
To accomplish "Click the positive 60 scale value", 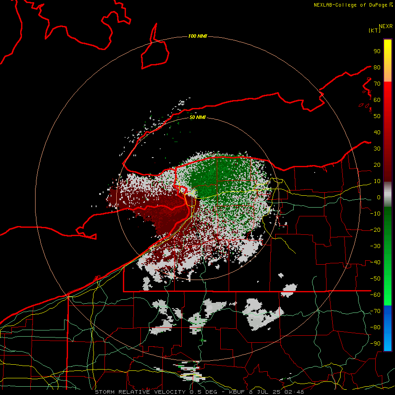I will coord(377,100).
